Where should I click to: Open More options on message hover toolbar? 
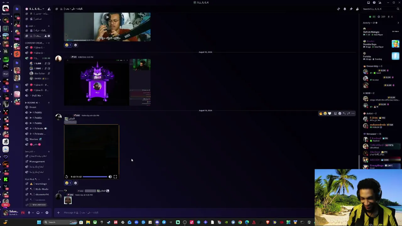(353, 113)
